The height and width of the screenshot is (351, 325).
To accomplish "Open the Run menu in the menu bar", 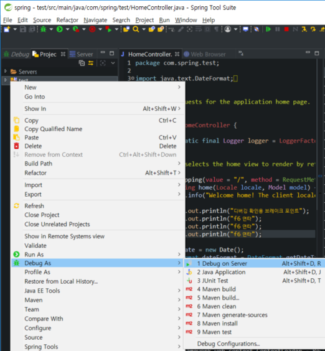I will [164, 20].
